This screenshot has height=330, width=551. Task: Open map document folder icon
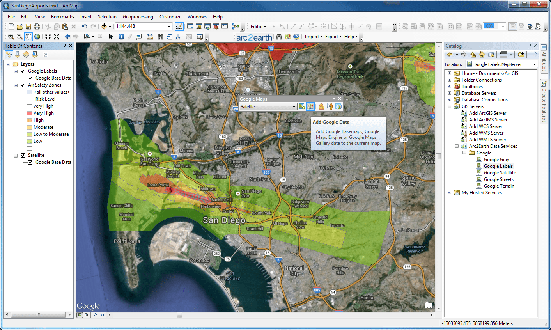[x=19, y=27]
